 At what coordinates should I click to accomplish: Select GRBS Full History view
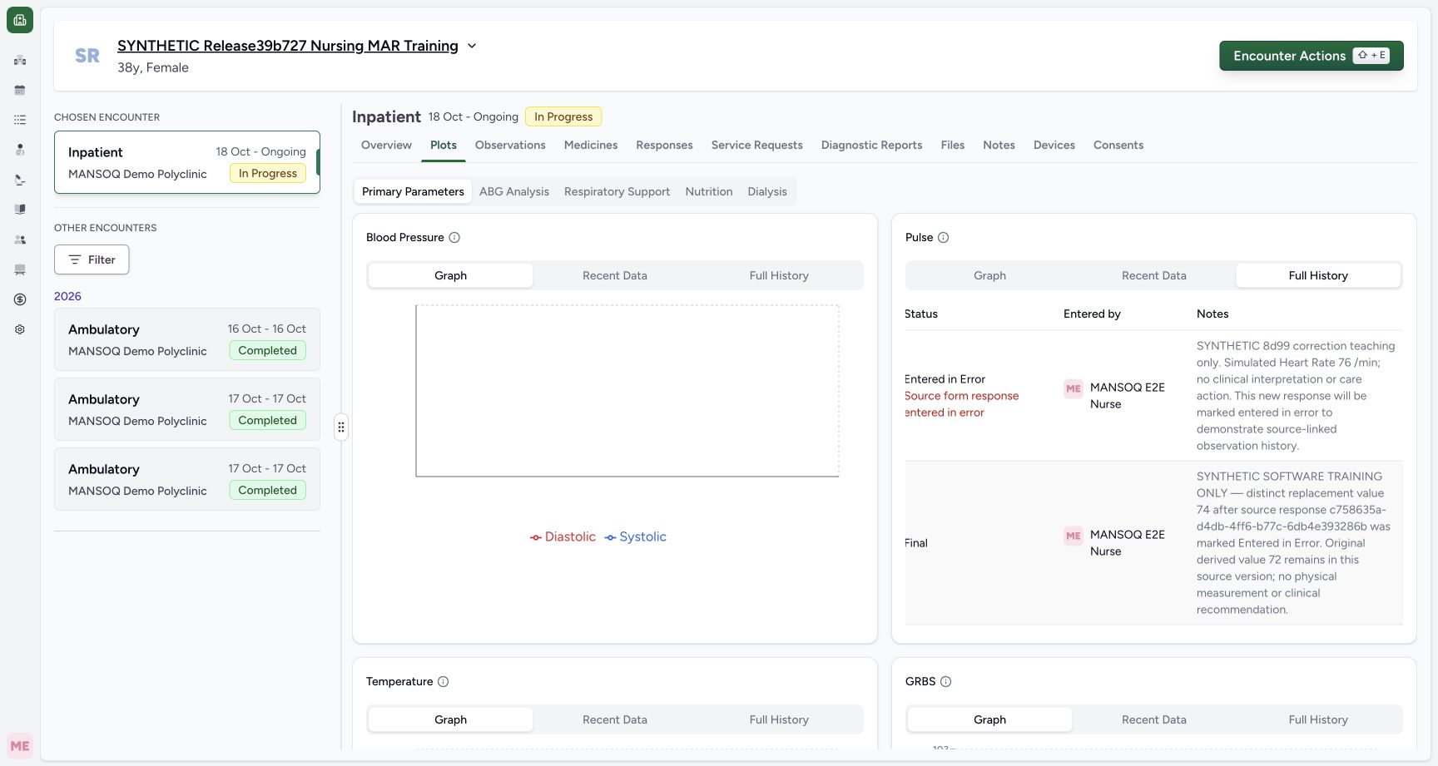coord(1318,719)
